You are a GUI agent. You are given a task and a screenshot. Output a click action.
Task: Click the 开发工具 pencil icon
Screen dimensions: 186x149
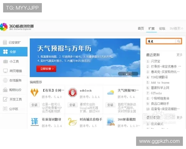[5, 99]
